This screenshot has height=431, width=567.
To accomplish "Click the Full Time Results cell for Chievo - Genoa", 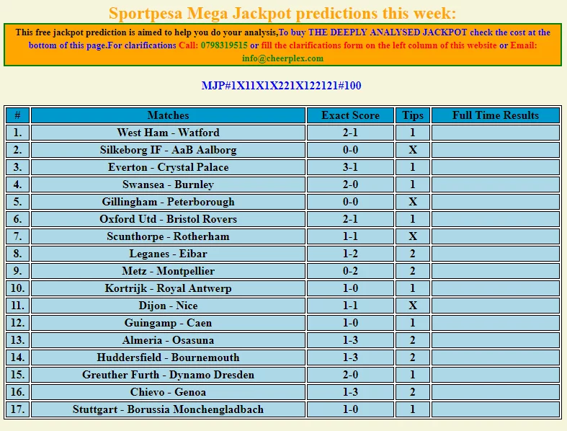I will 496,392.
